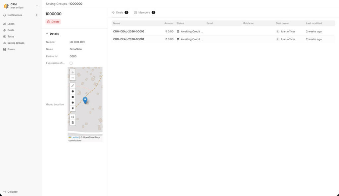Click the map zoom out button
Screen dimensions: 339x196
pos(73,78)
